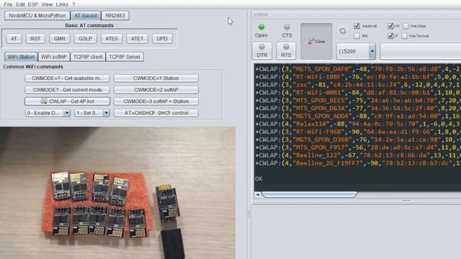Open the 115200 baud rate dropdown
This screenshot has width=461, height=259.
[x=372, y=51]
